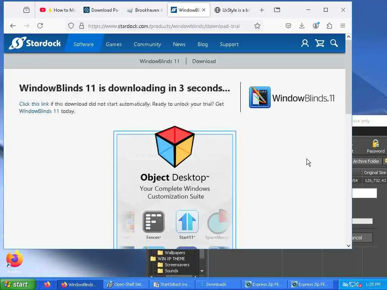
Task: Click the Download subnav link
Action: [204, 61]
